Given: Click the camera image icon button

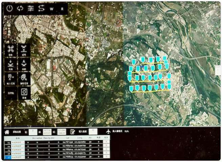Looking at the screenshot, I should click(x=24, y=92).
